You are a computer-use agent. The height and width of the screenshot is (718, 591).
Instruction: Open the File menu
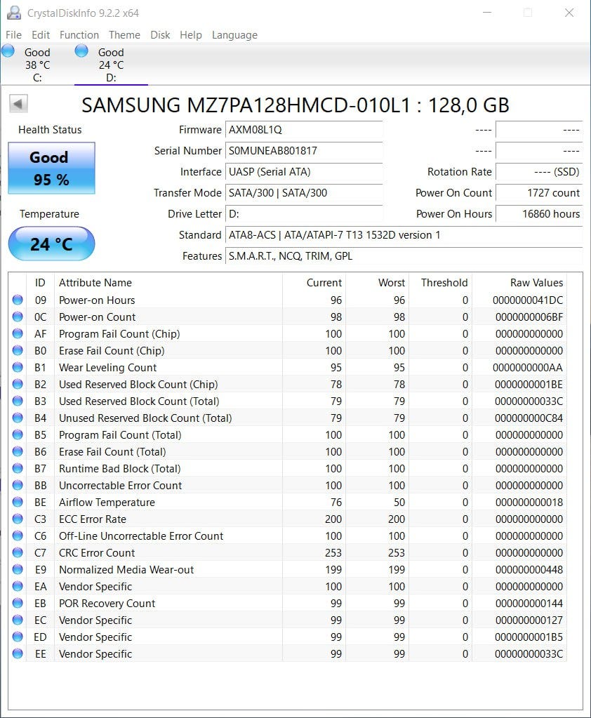tap(13, 35)
